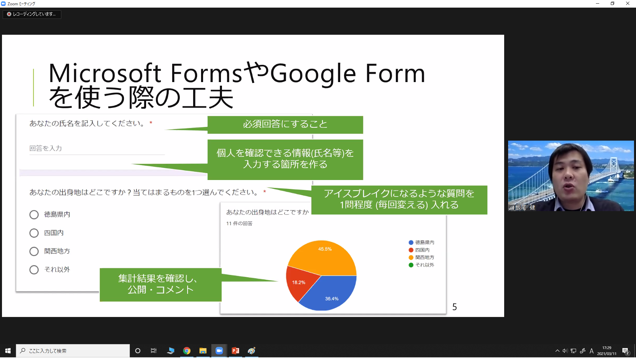The width and height of the screenshot is (636, 358).
Task: Toggle the IME input mode A indicator
Action: [x=592, y=351]
